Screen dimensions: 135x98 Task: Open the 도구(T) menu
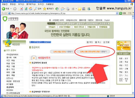pos(41,4)
